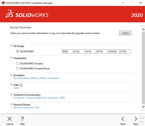Click the blue CAM link
Image resolution: width=145 pixels, height=126 pixels.
click(16, 88)
